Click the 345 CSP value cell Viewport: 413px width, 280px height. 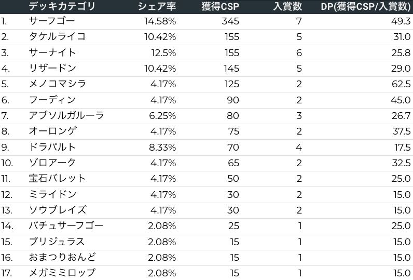pos(230,21)
